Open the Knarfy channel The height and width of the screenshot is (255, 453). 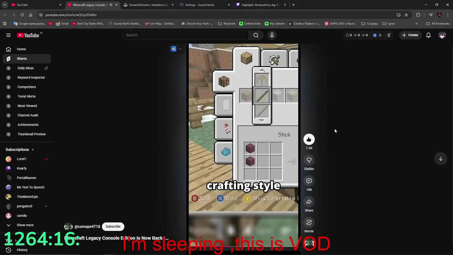click(x=27, y=168)
